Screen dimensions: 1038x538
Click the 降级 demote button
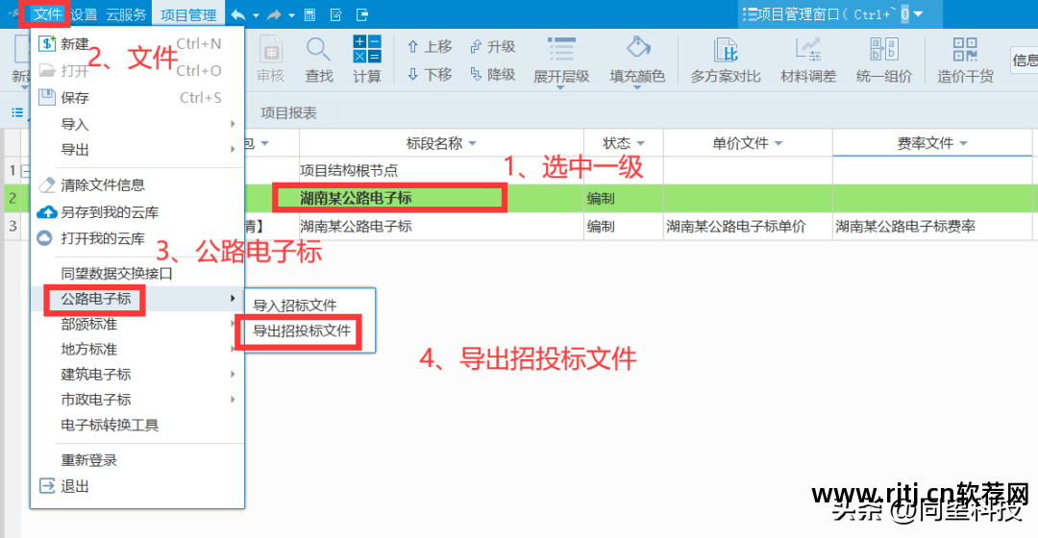(x=492, y=74)
